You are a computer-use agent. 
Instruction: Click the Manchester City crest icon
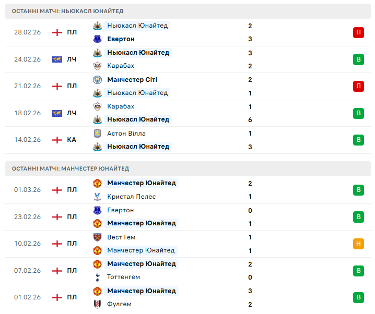click(97, 80)
